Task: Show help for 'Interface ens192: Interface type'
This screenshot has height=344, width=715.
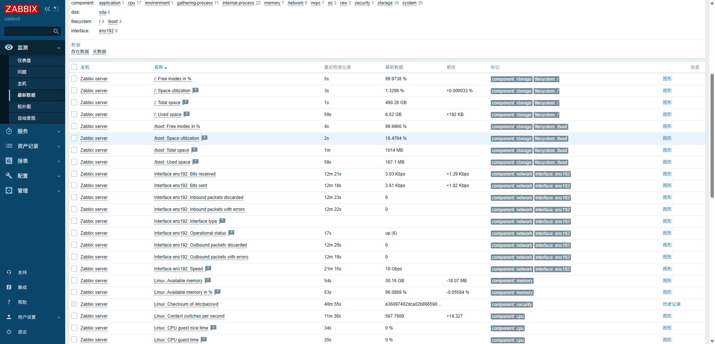Action: pos(222,221)
